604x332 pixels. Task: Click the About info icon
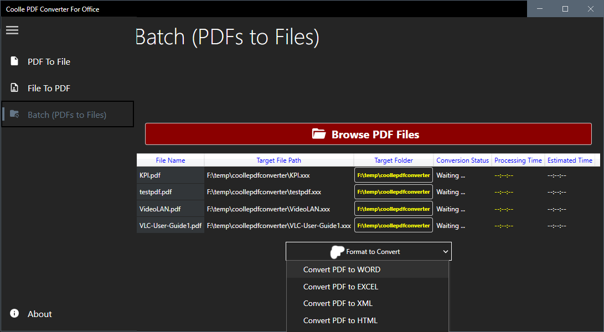coord(14,314)
